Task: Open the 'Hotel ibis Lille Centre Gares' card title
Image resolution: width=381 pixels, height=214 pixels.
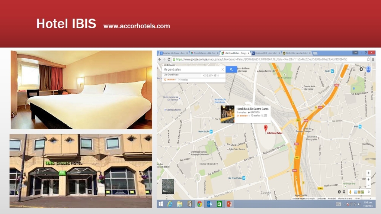Action: (253, 109)
